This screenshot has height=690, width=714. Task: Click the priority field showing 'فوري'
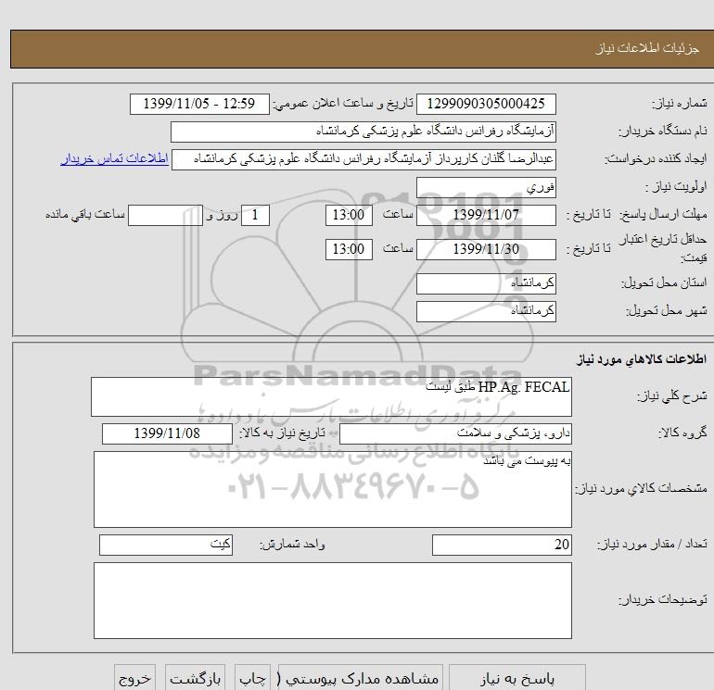[486, 187]
